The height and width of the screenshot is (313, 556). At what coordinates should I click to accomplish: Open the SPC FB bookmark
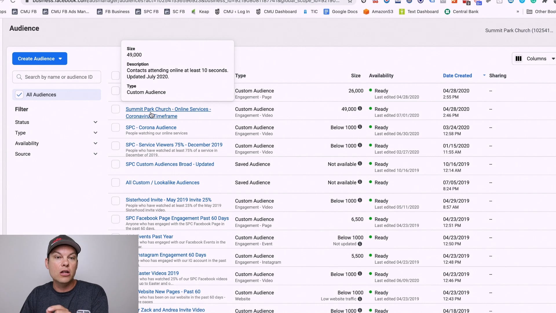(147, 12)
